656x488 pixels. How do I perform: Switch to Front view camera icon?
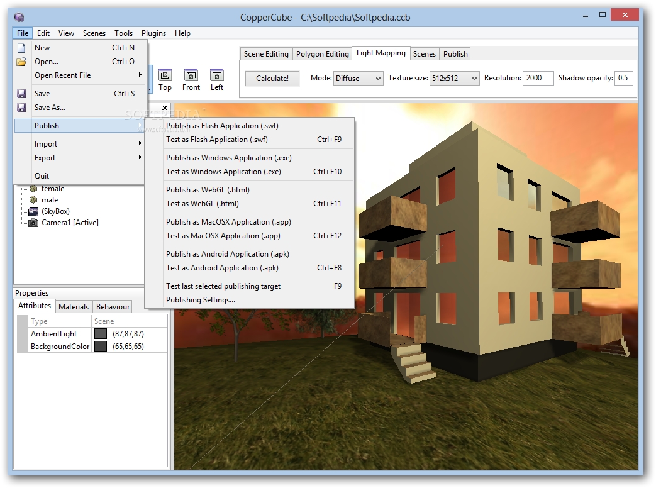(191, 75)
